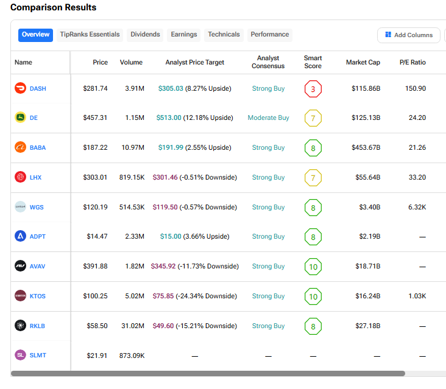This screenshot has width=446, height=389.
Task: Click the RKLB company logo icon
Action: [21, 326]
